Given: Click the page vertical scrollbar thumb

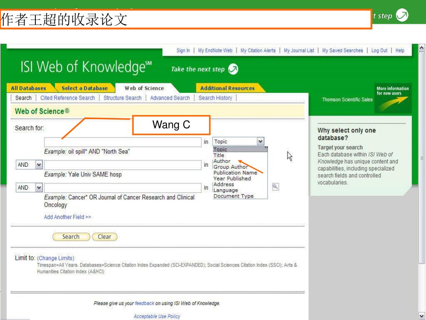Looking at the screenshot, I should tap(421, 158).
